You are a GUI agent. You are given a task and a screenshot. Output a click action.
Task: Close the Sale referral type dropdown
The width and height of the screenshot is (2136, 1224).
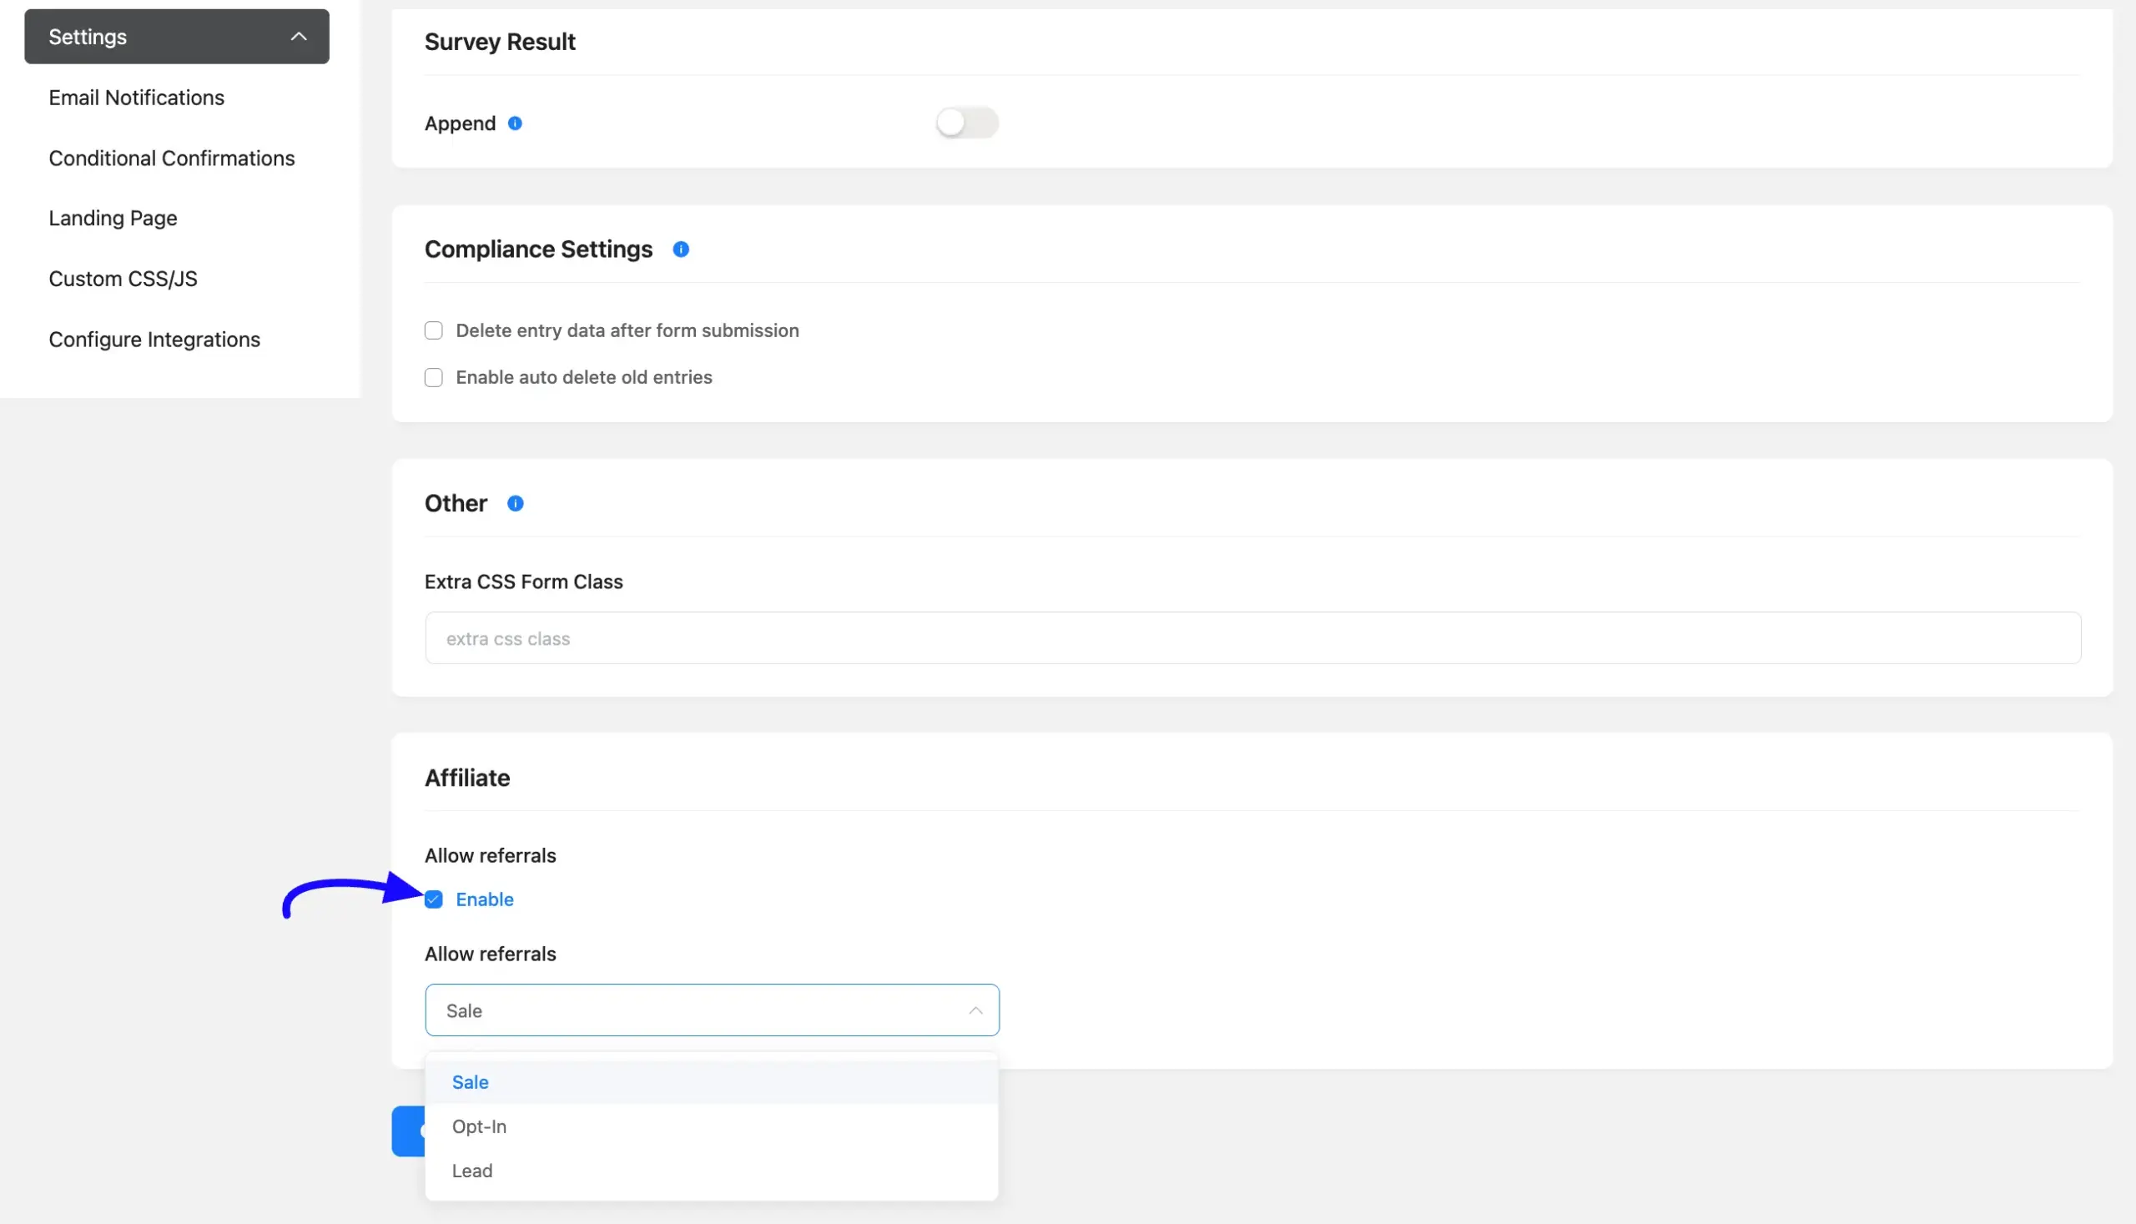tap(975, 1010)
